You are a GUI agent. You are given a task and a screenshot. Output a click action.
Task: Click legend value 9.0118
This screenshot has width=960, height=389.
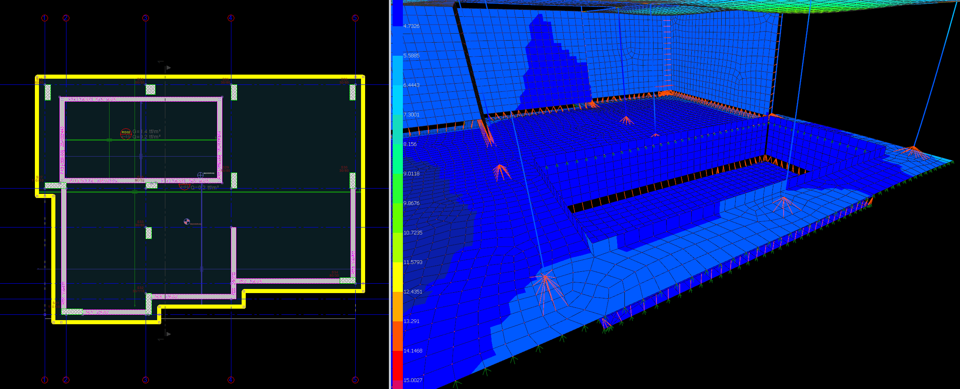(411, 173)
